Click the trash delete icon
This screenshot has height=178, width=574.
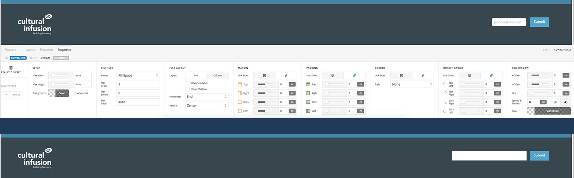point(11,68)
